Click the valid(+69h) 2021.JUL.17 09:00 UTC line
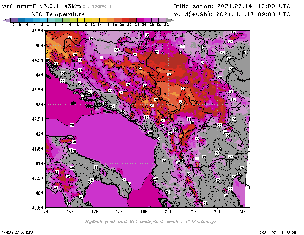 232,14
